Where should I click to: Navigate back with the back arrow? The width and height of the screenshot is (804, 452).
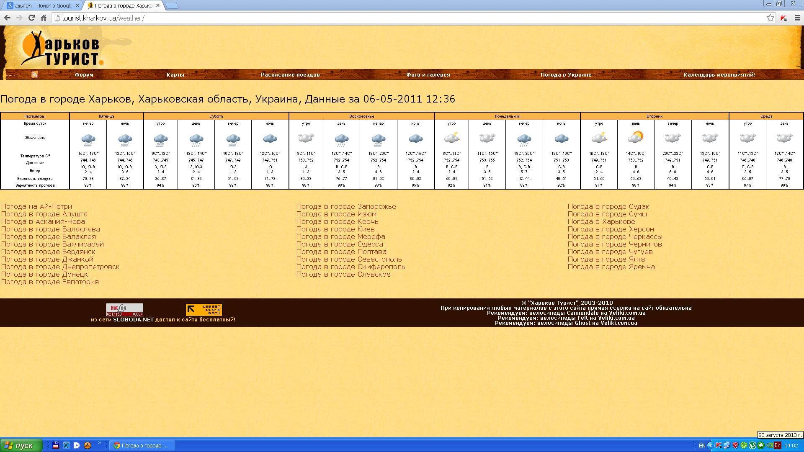[x=7, y=18]
